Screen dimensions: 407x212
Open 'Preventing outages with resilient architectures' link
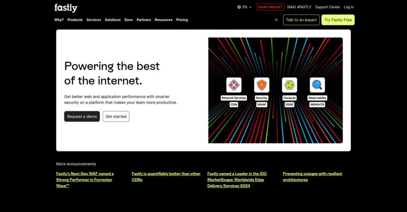click(312, 177)
